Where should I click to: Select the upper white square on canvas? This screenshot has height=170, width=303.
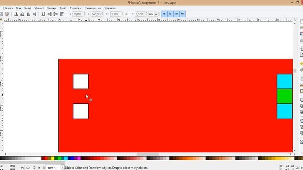(81, 81)
